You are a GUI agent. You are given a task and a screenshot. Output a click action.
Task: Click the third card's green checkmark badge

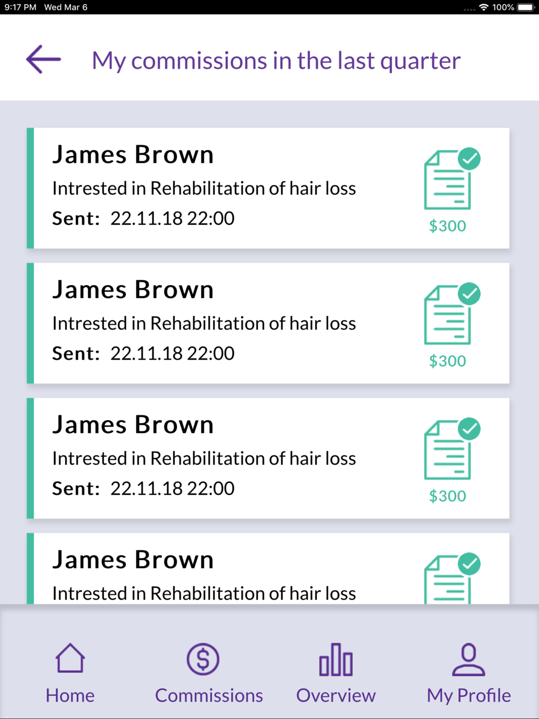pos(469,428)
